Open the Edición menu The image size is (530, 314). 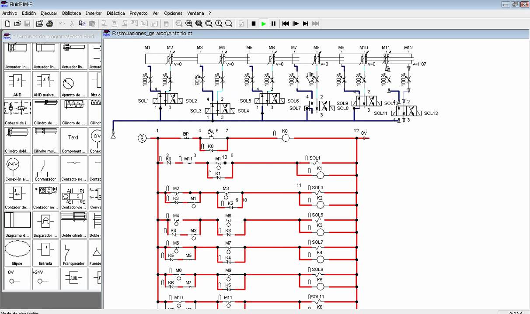(29, 13)
